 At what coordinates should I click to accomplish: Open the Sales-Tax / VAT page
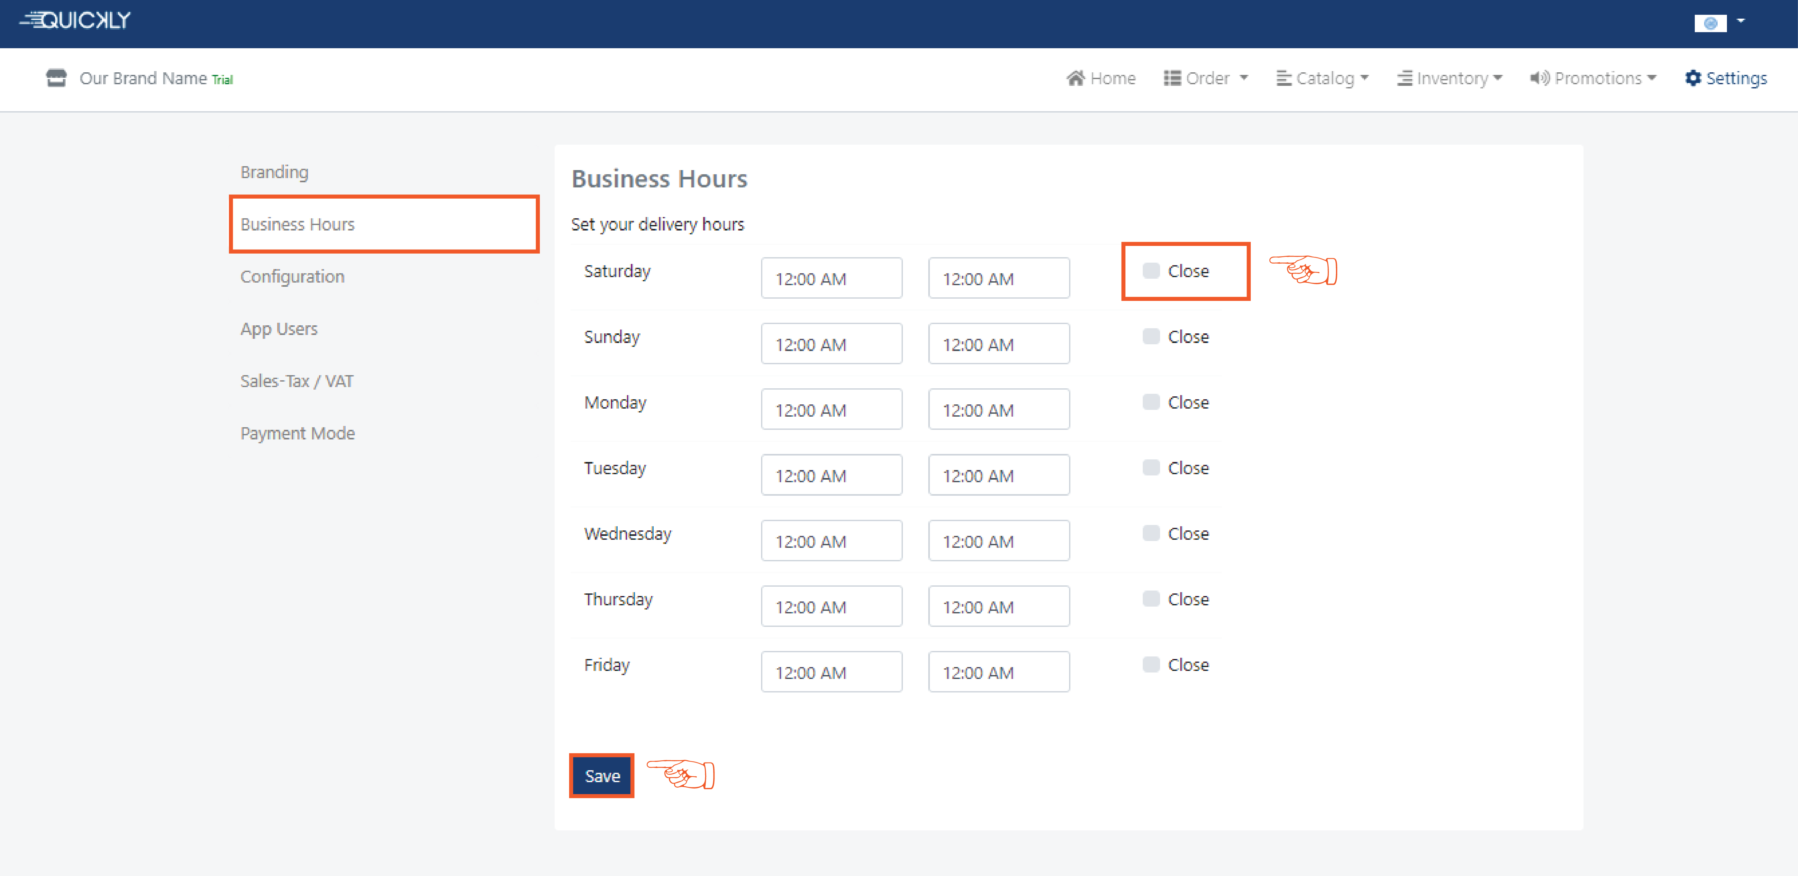[297, 381]
